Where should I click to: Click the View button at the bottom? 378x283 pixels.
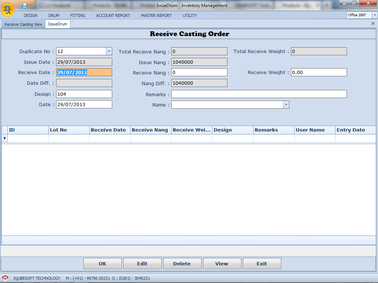pyautogui.click(x=222, y=263)
